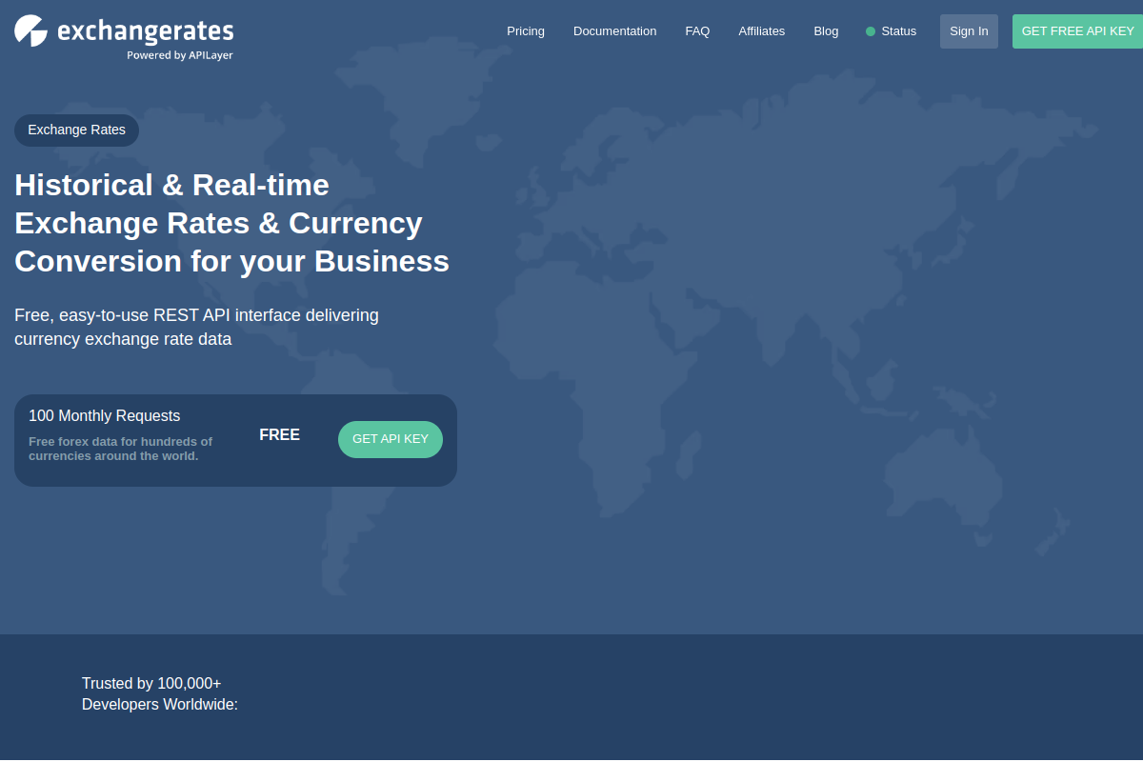Select the Exchange Rates pill tag
The width and height of the screenshot is (1143, 762).
76,130
